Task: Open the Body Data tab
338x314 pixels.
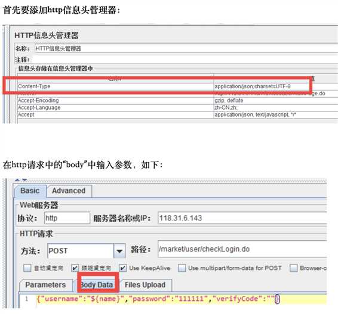Action: point(97,285)
